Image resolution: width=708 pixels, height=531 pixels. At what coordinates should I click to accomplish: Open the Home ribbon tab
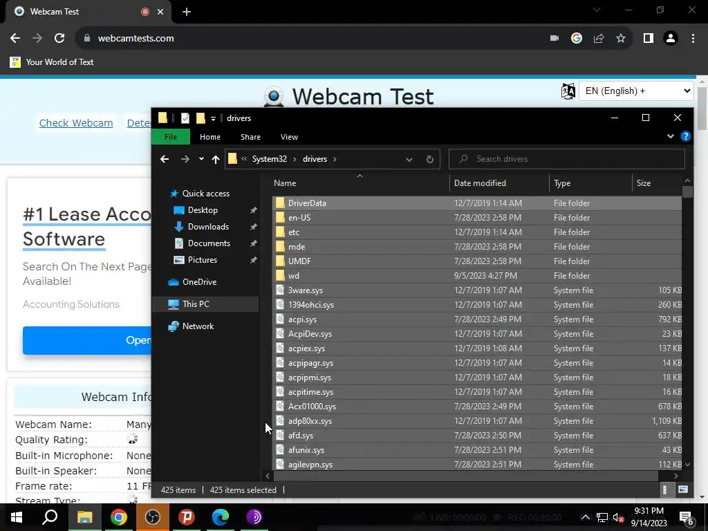(210, 137)
